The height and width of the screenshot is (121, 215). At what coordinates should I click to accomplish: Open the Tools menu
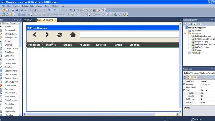47,6
